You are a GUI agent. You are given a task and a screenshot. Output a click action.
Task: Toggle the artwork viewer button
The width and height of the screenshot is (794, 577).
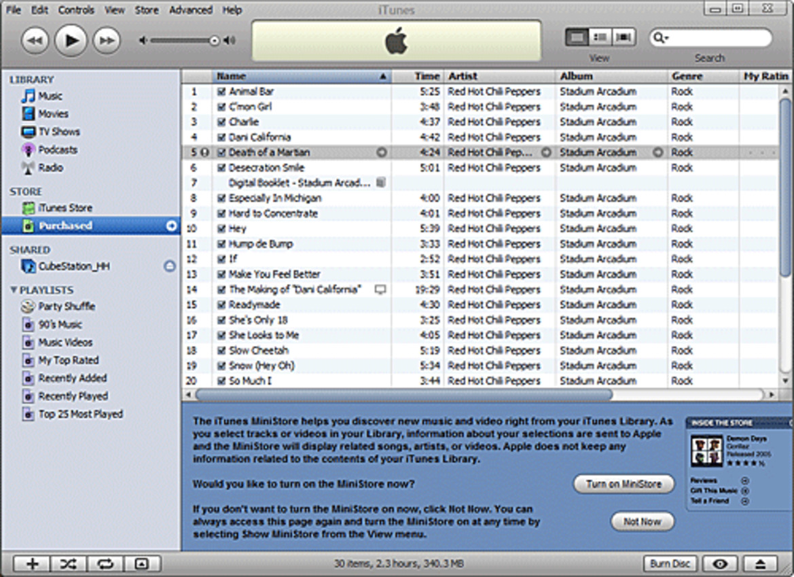(x=142, y=564)
